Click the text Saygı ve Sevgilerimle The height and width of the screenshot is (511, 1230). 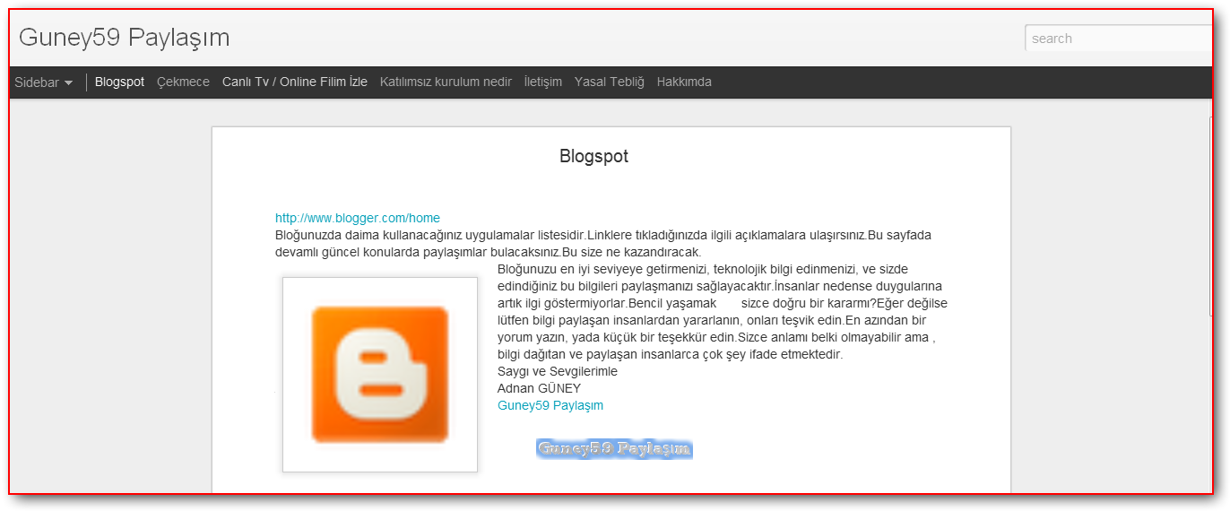(558, 371)
